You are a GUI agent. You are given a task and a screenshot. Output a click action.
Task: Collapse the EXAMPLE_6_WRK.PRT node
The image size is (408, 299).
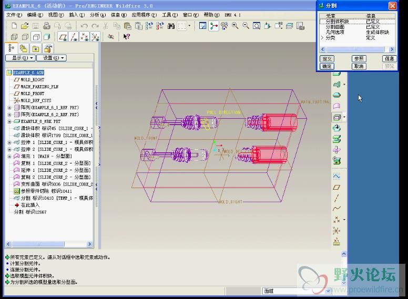click(x=9, y=121)
